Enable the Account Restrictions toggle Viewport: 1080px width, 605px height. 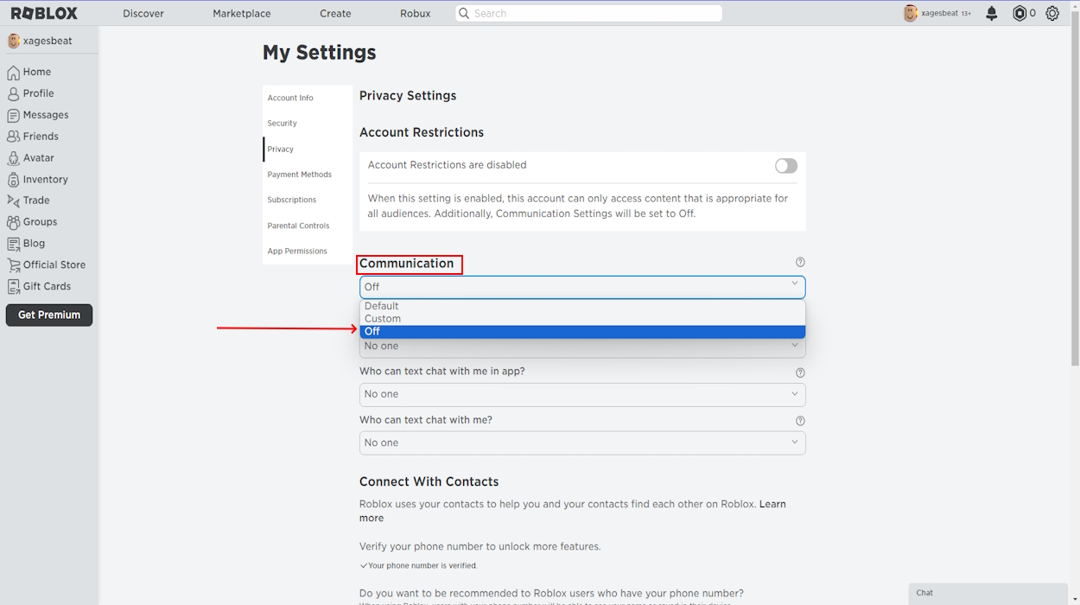click(785, 165)
